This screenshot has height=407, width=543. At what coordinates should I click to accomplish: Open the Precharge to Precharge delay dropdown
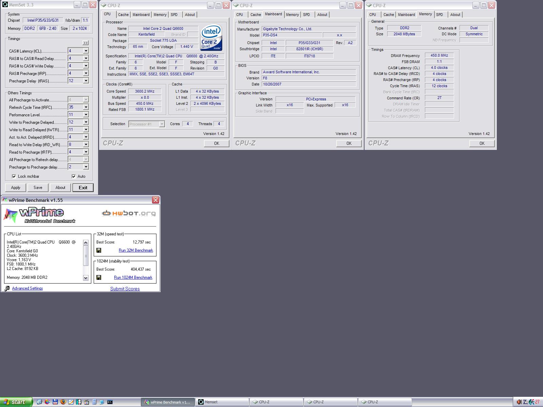tap(86, 167)
